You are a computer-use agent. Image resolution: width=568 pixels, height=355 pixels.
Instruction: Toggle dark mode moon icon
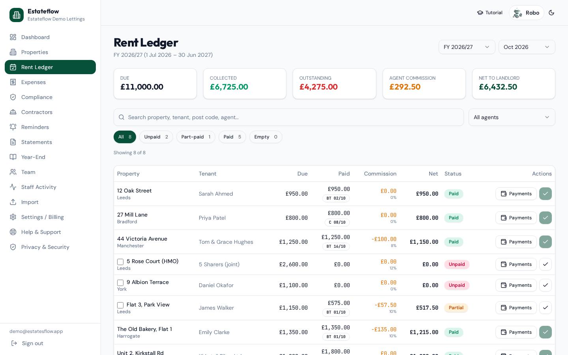[551, 13]
